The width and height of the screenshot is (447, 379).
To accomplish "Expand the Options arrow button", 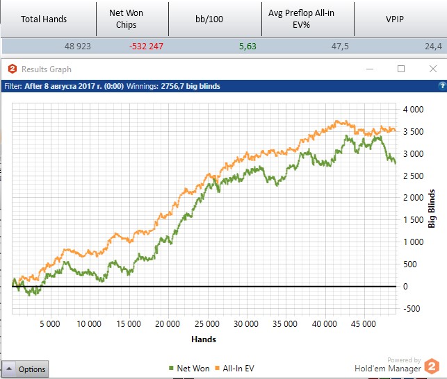I will coord(9,369).
